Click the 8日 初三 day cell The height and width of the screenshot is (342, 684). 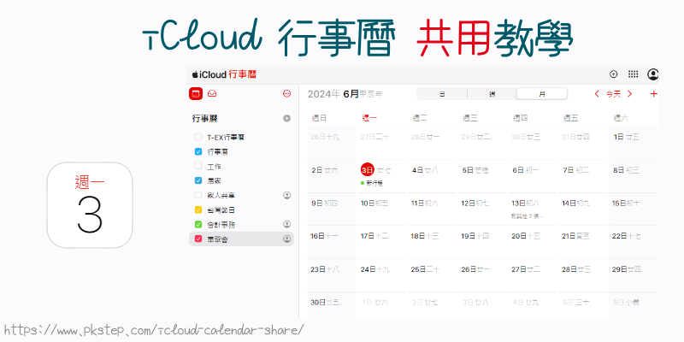pyautogui.click(x=633, y=175)
